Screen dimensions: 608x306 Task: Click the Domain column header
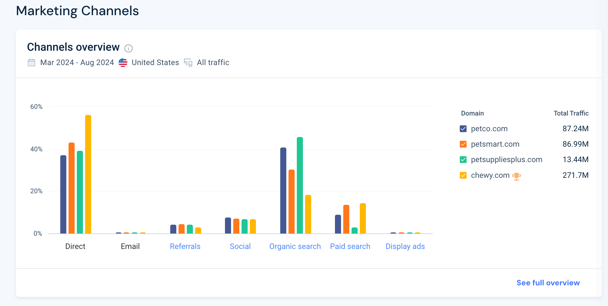(472, 113)
